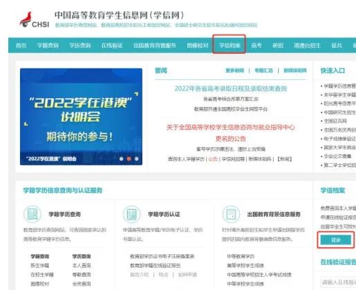Open 国家大学生就业 quick-entry link
356x290 pixels.
[x=340, y=147]
